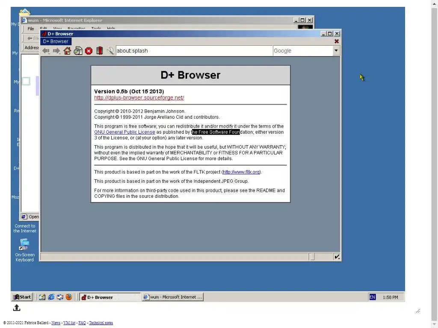Open the GNU General Public License link

click(x=124, y=132)
